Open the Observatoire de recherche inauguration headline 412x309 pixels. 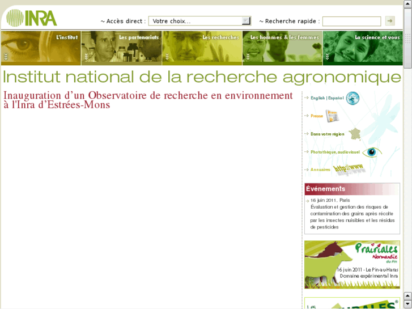pyautogui.click(x=148, y=100)
